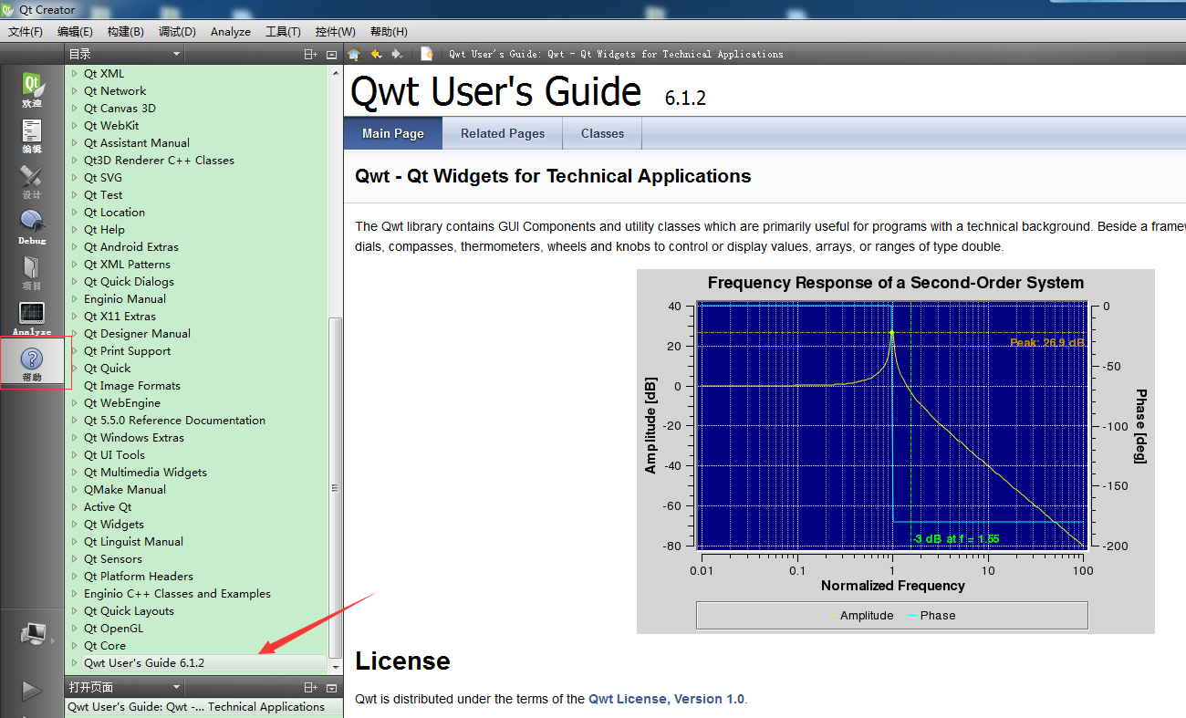1186x718 pixels.
Task: Select QMake Manual in contents tree
Action: (x=125, y=490)
